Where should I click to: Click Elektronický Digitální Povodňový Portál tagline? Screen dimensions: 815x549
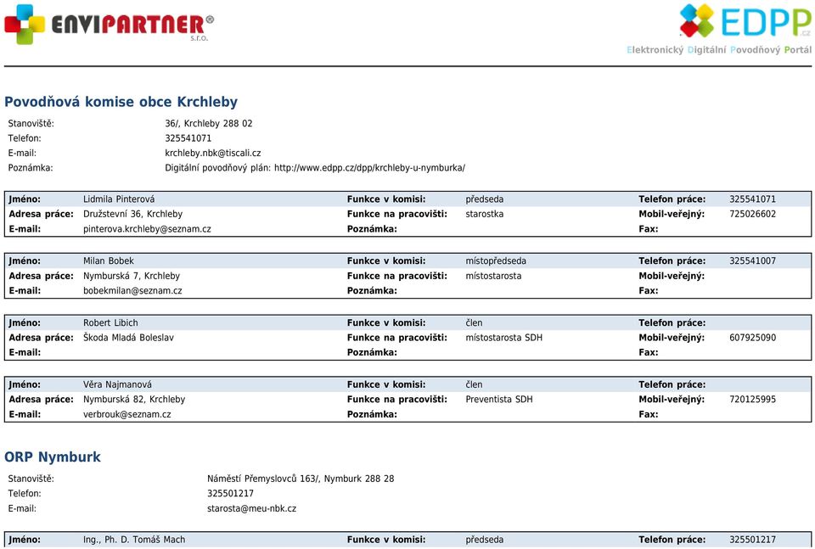[x=719, y=50]
